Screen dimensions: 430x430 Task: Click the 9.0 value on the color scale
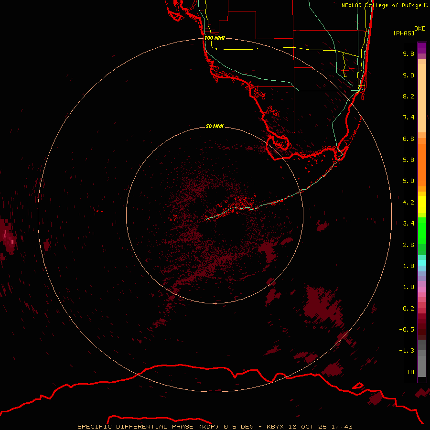(408, 75)
